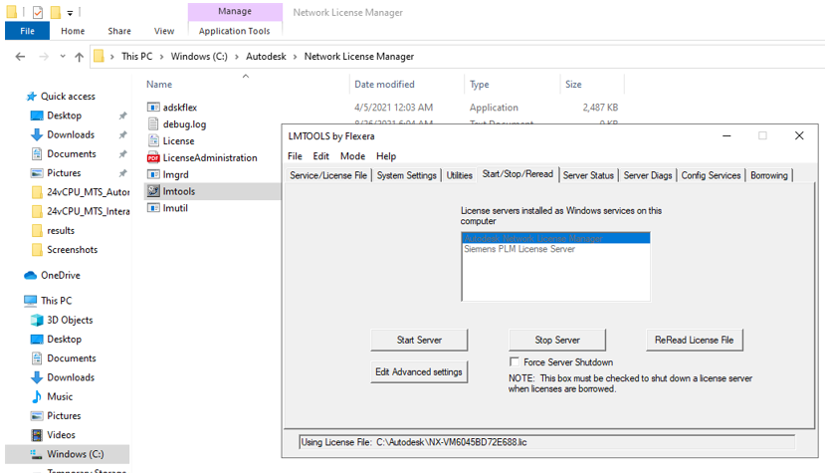Screen dimensions: 825x473
Task: Open OneDrive in the navigation pane
Action: [x=60, y=275]
